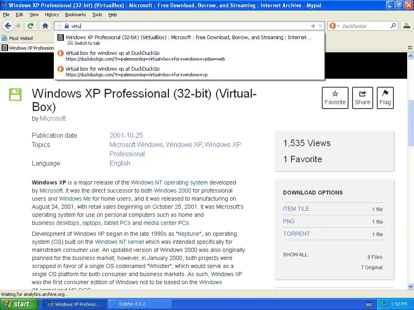Click the Share button
414x310 pixels.
(x=363, y=98)
